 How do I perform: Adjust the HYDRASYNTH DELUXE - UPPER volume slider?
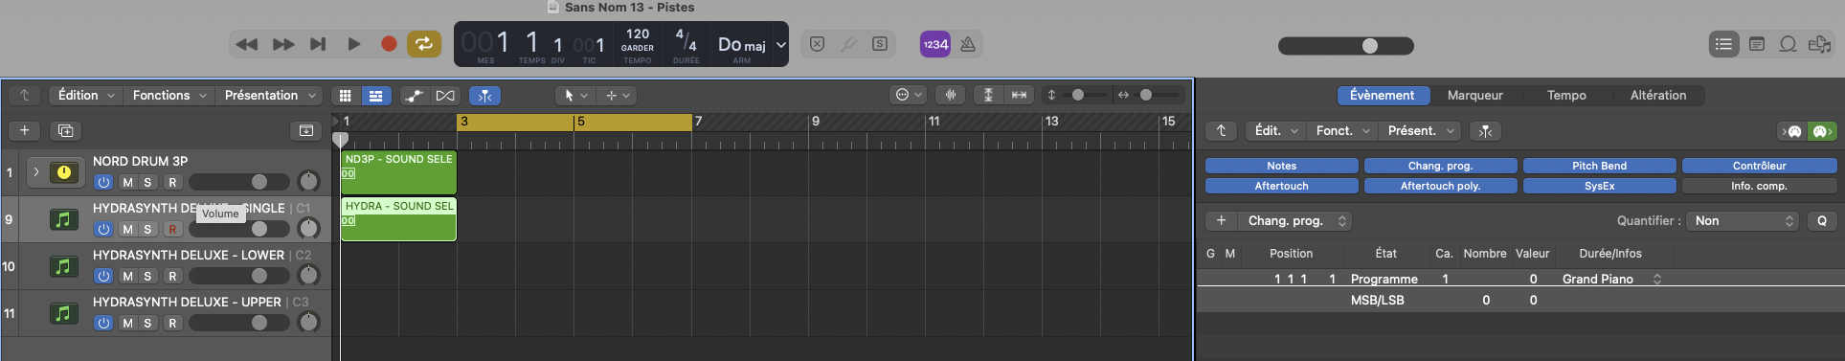(x=239, y=323)
